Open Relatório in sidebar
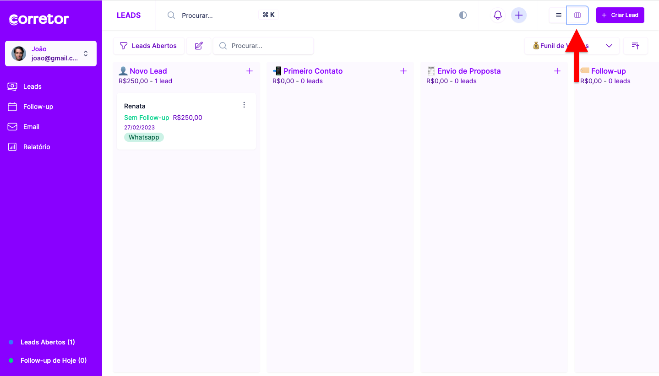The image size is (659, 376). coord(37,147)
